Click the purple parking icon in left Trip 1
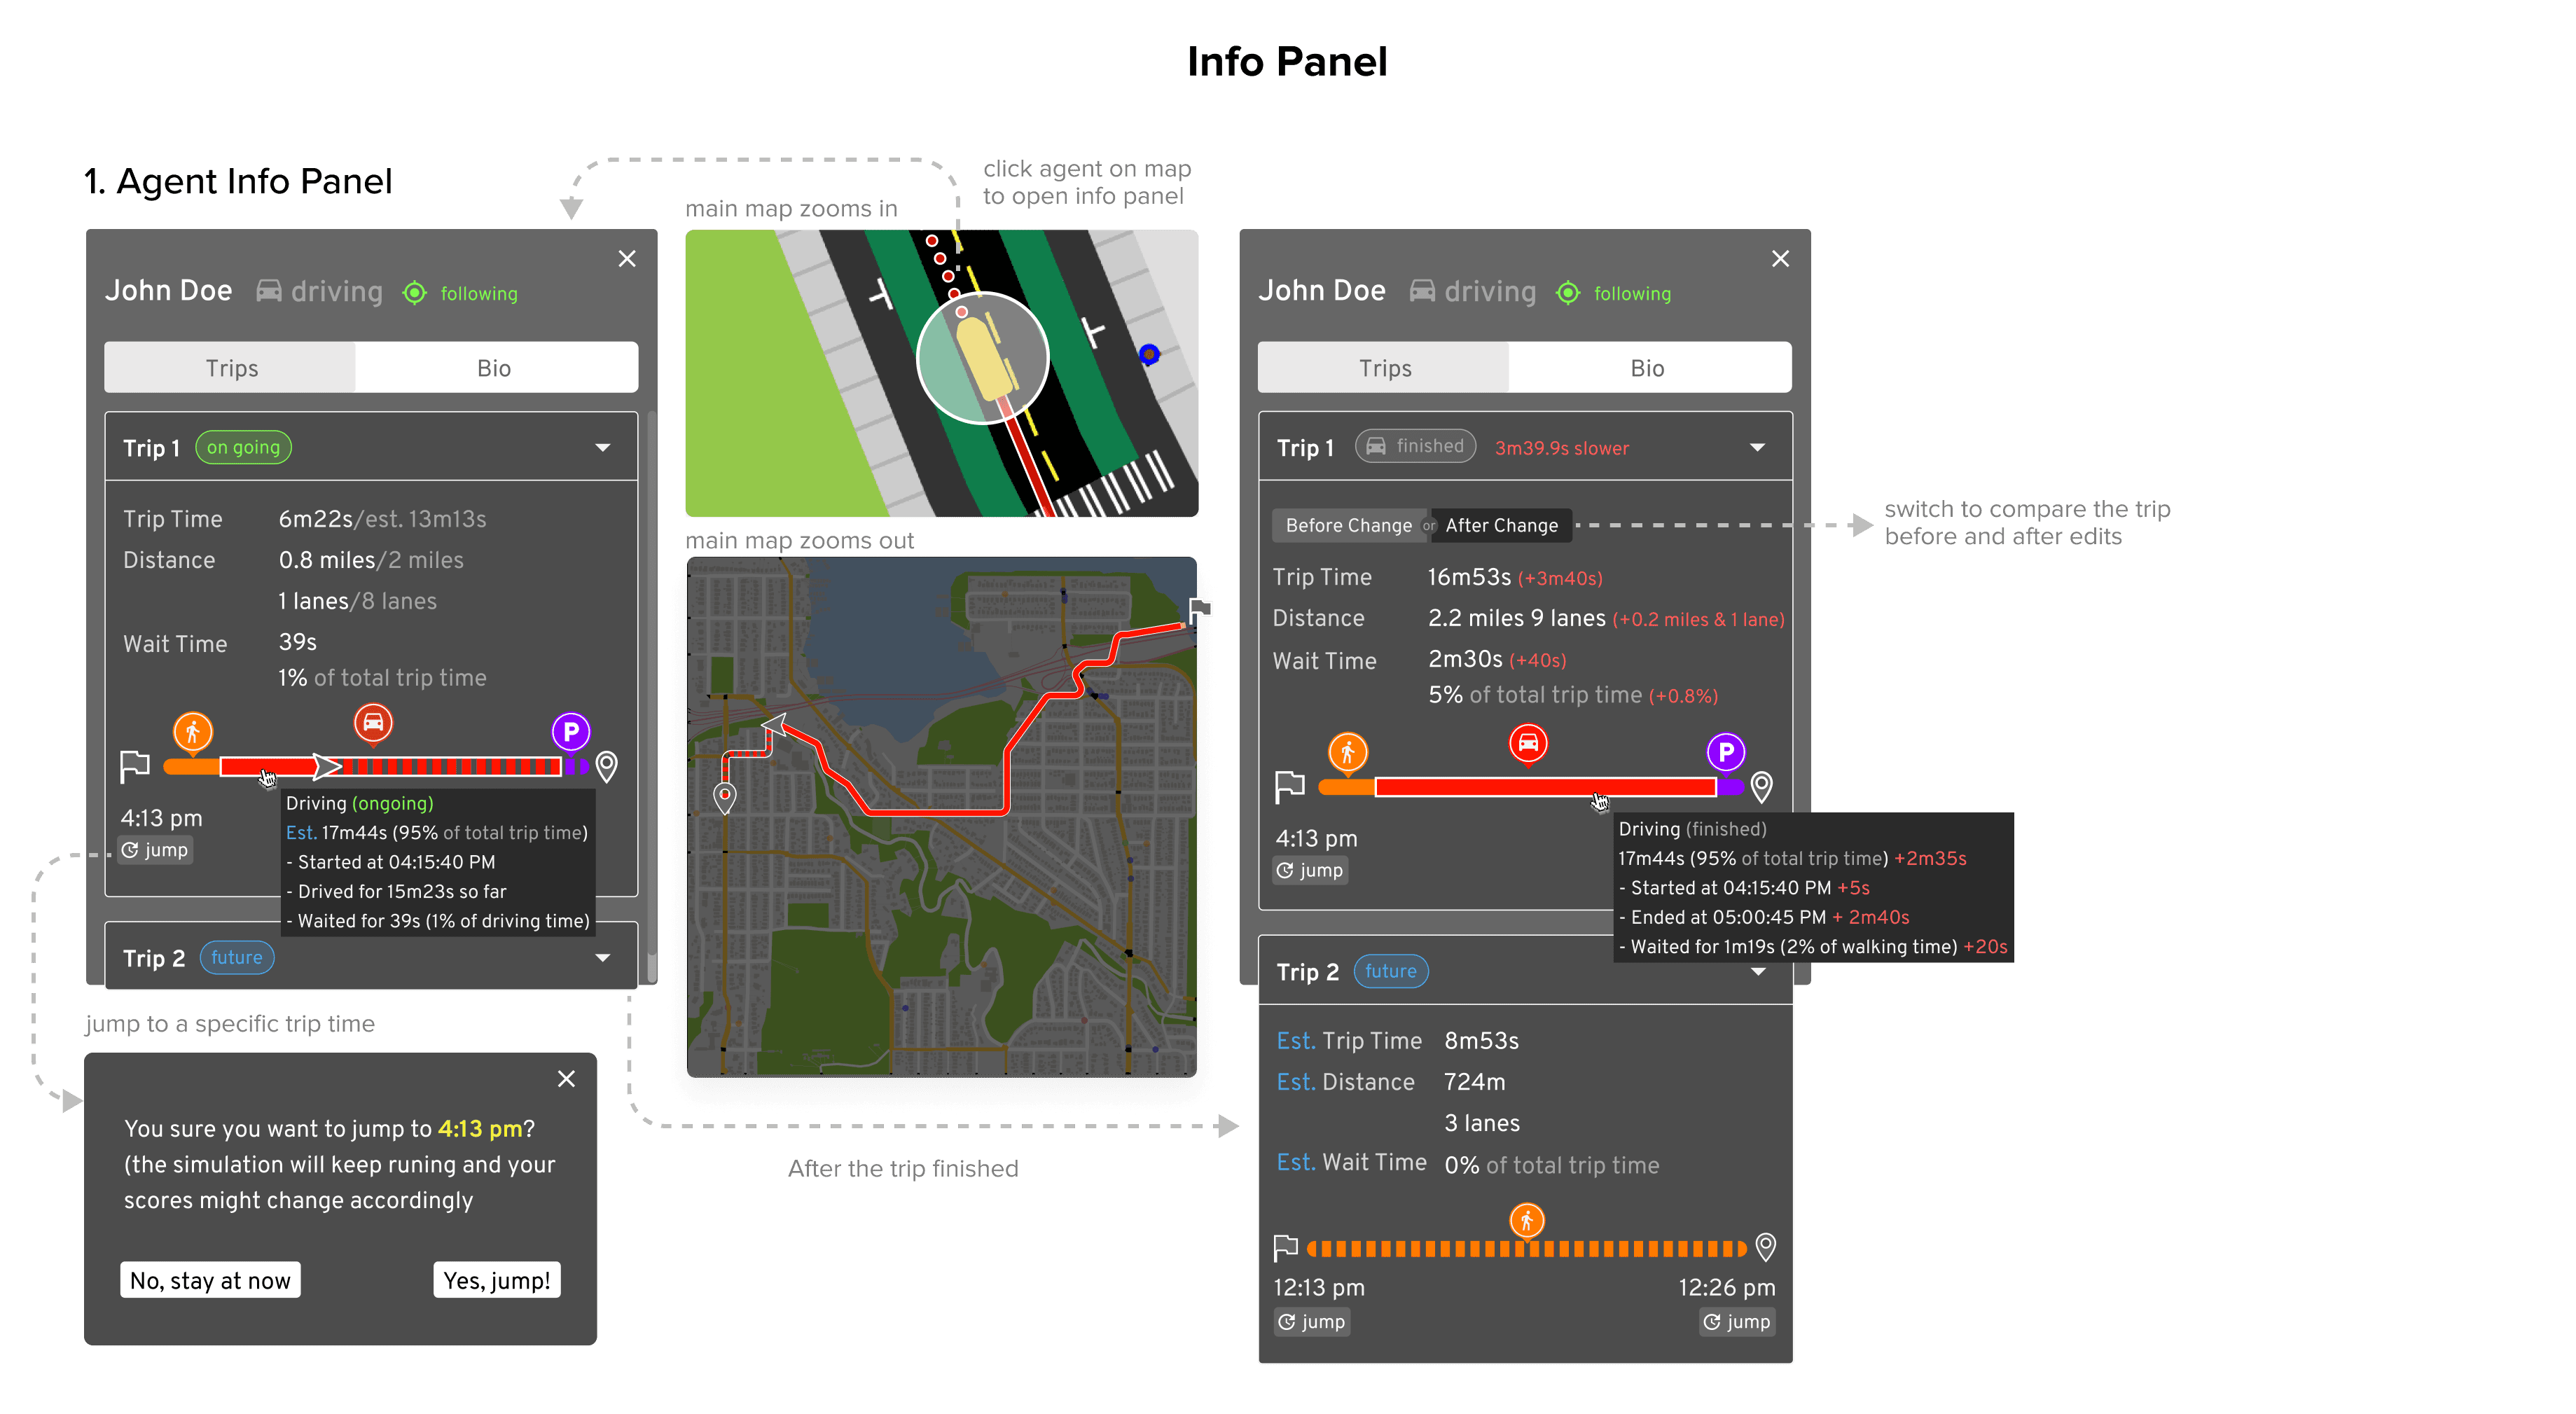This screenshot has height=1414, width=2576. [x=570, y=732]
